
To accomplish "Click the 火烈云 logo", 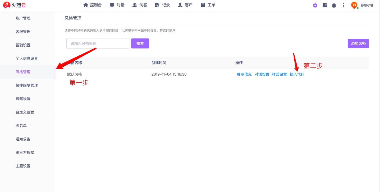I will point(15,5).
